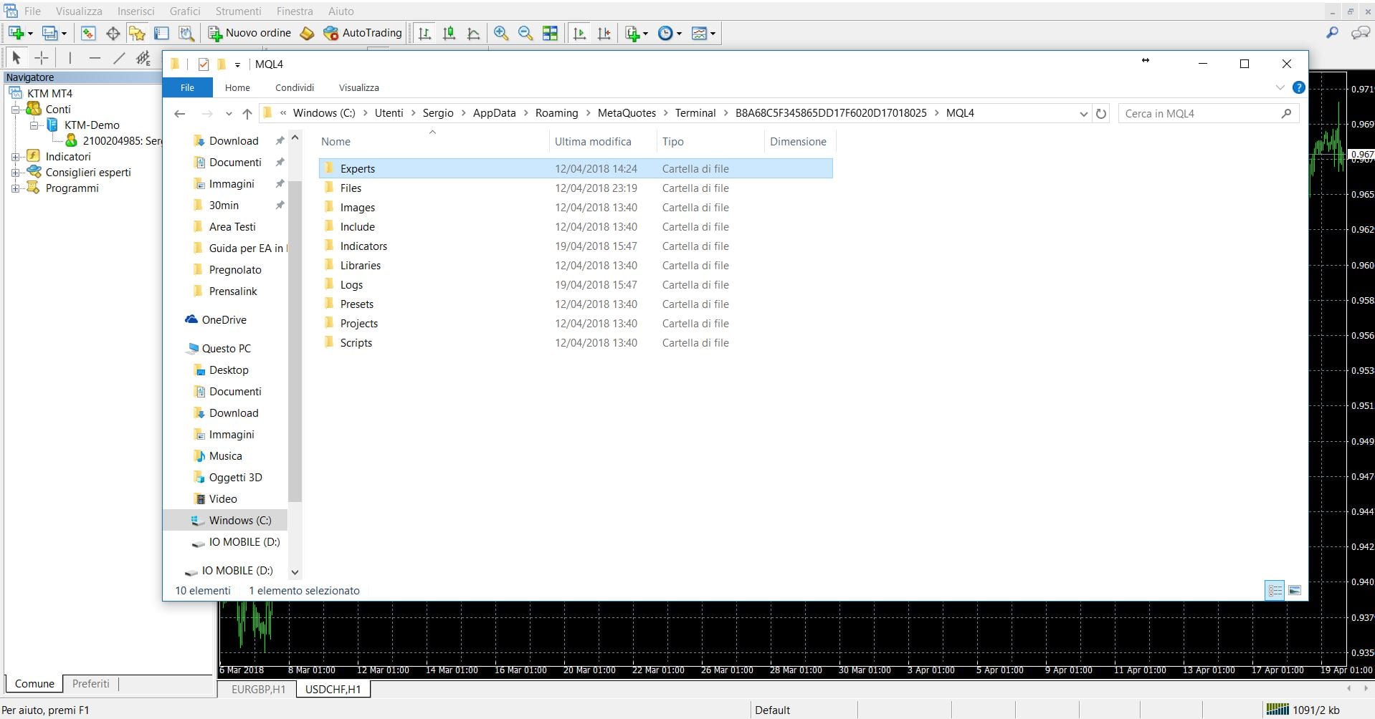Screen dimensions: 1375x719
Task: Click the up-one-level arrow in Explorer
Action: [247, 113]
